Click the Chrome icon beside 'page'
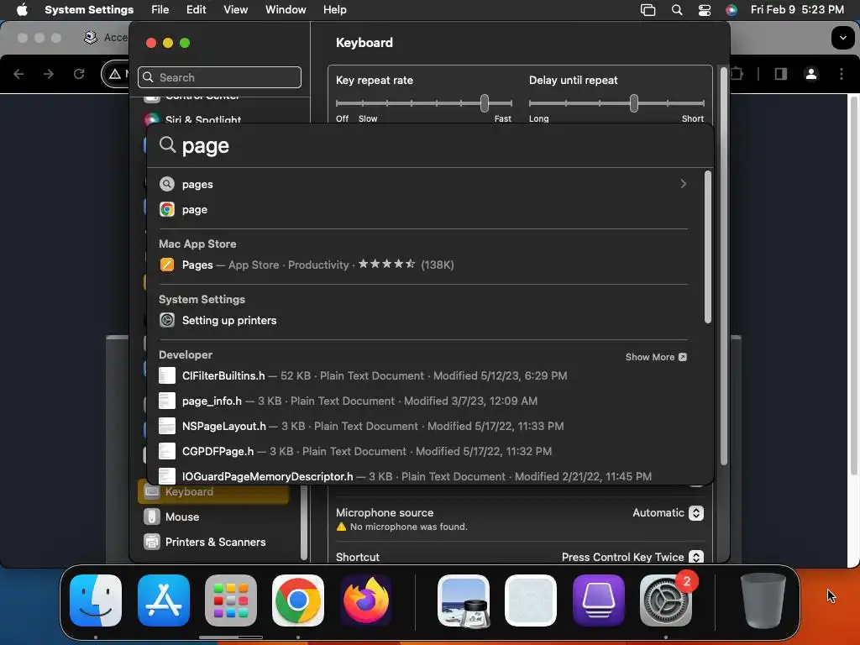860x645 pixels. [x=167, y=209]
